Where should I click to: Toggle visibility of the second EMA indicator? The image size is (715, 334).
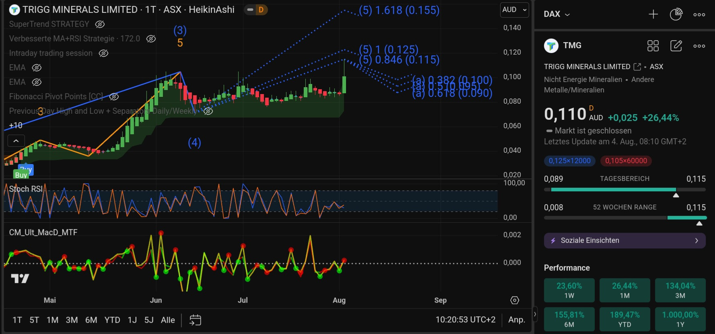coord(37,82)
